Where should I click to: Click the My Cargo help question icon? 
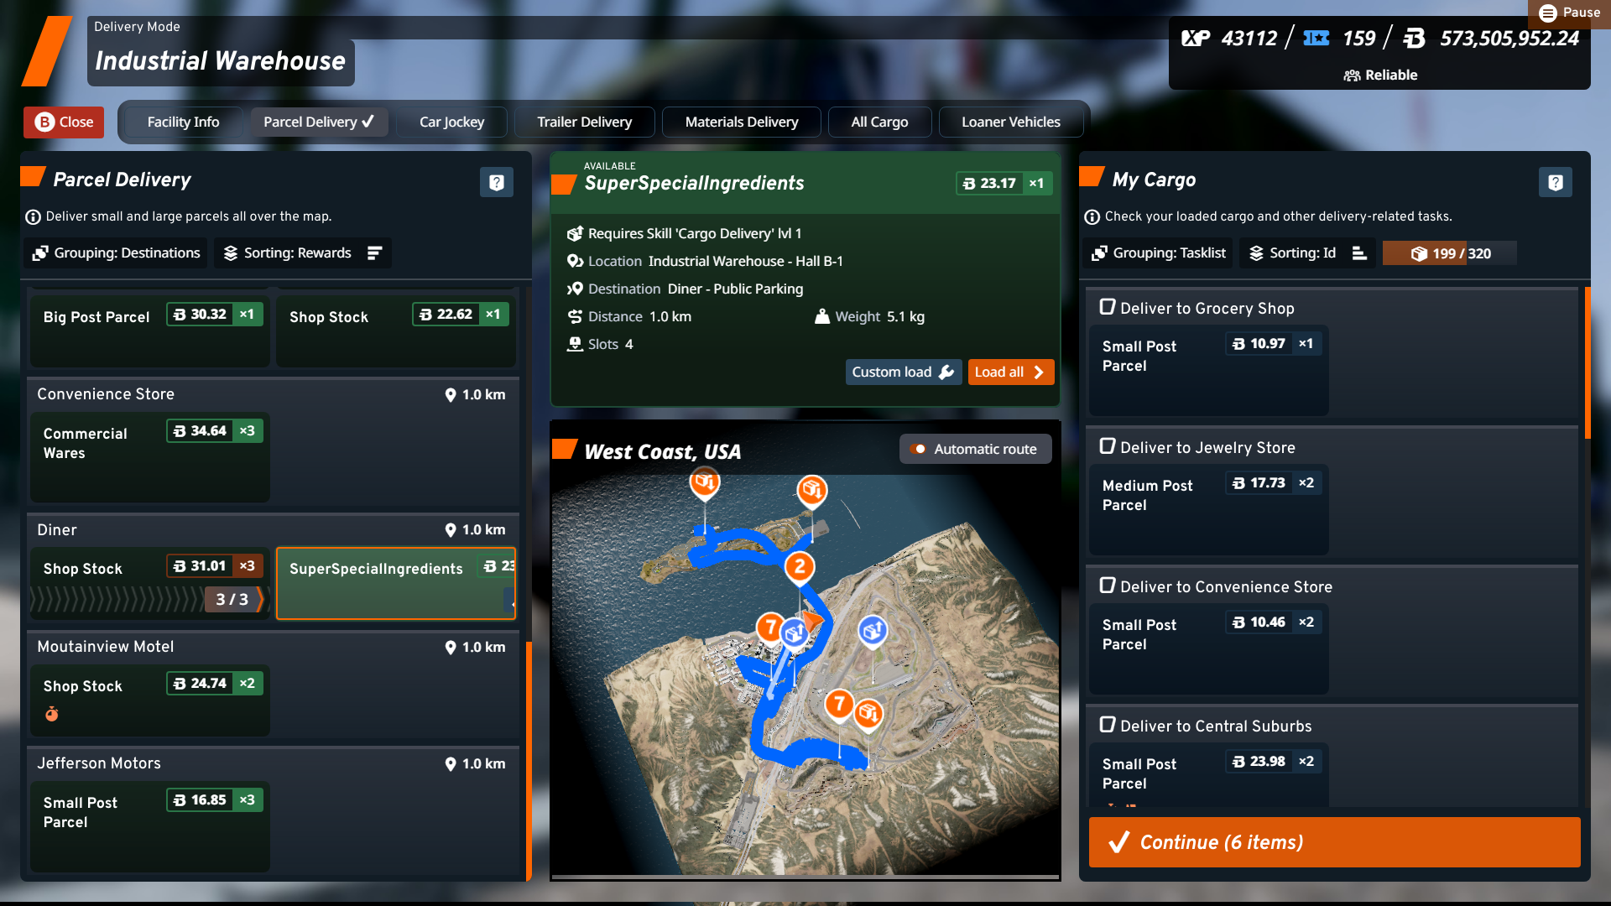coord(1555,182)
